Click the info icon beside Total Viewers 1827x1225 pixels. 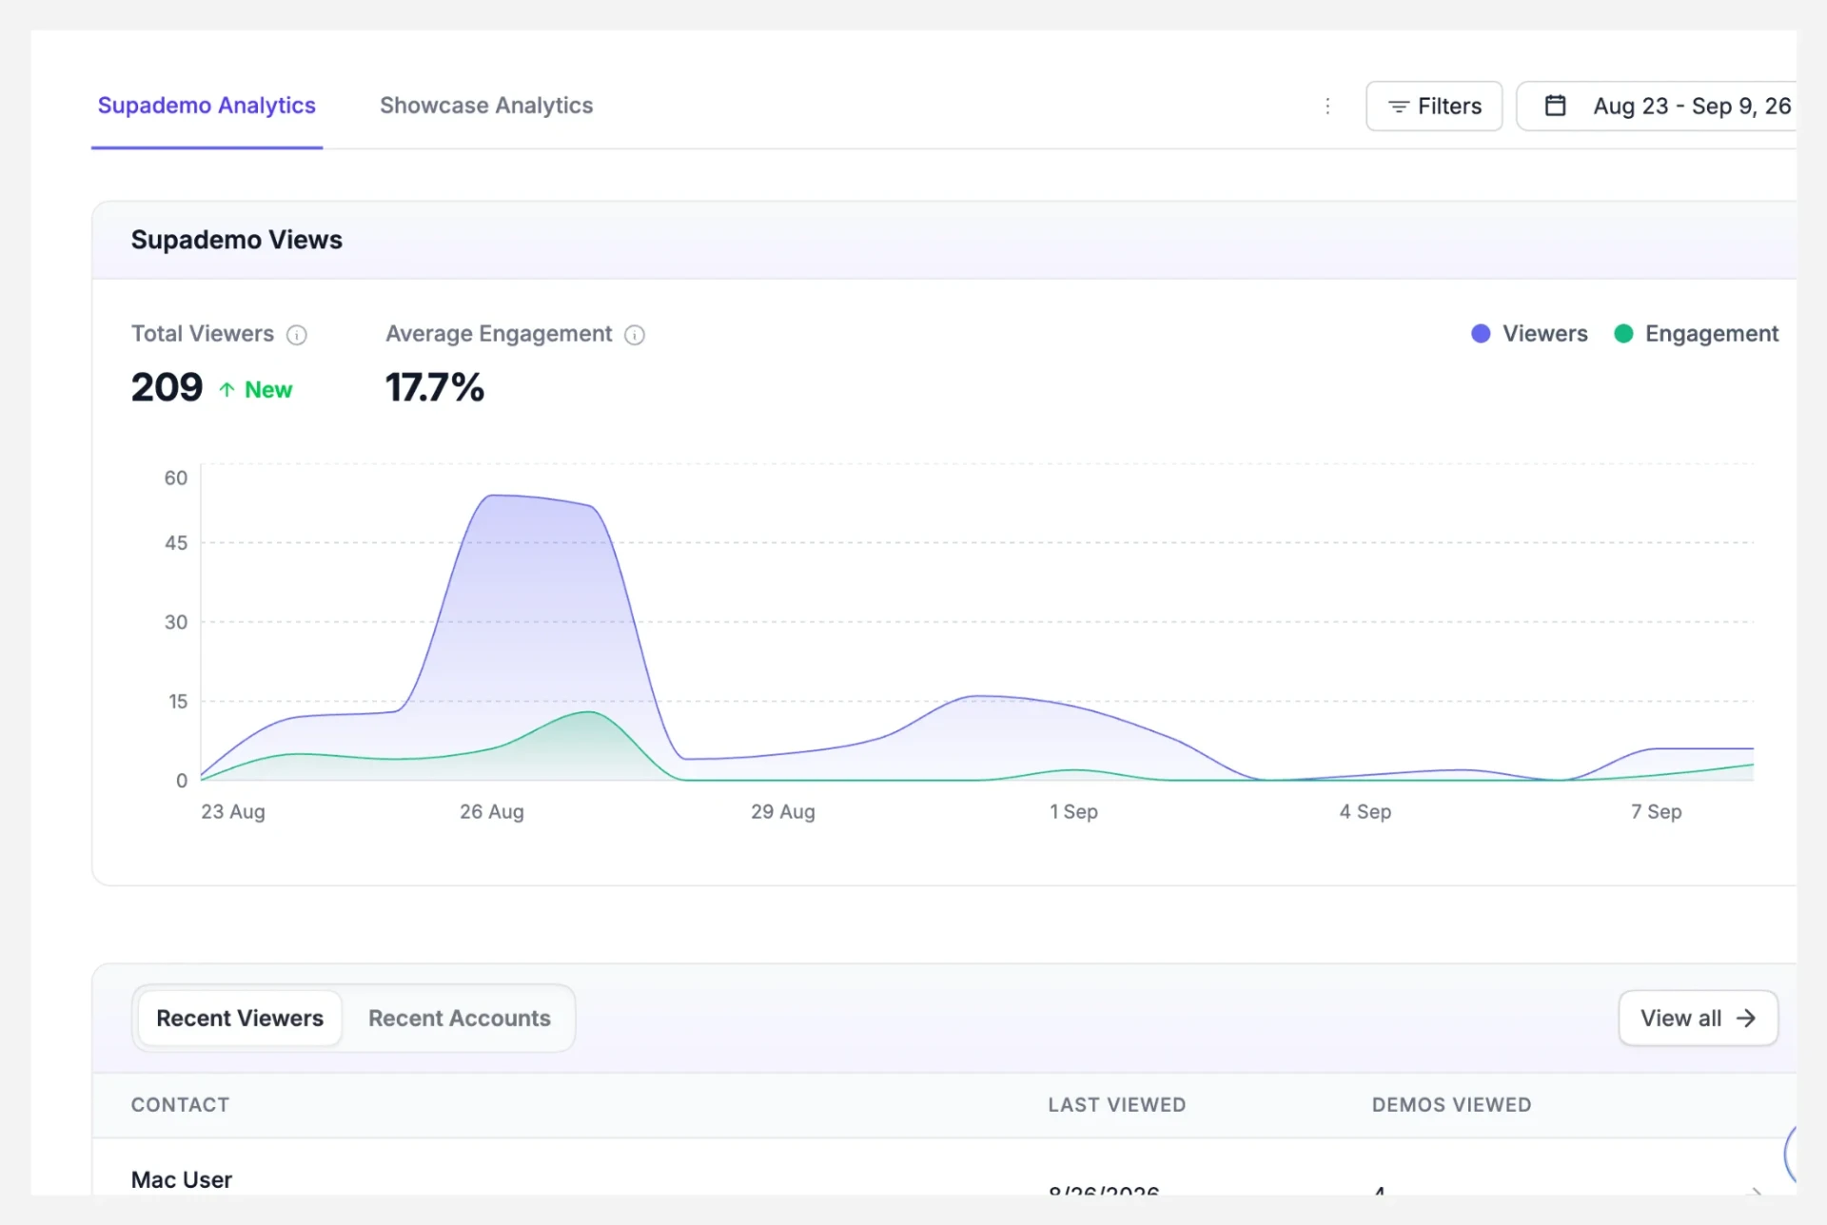pos(297,335)
